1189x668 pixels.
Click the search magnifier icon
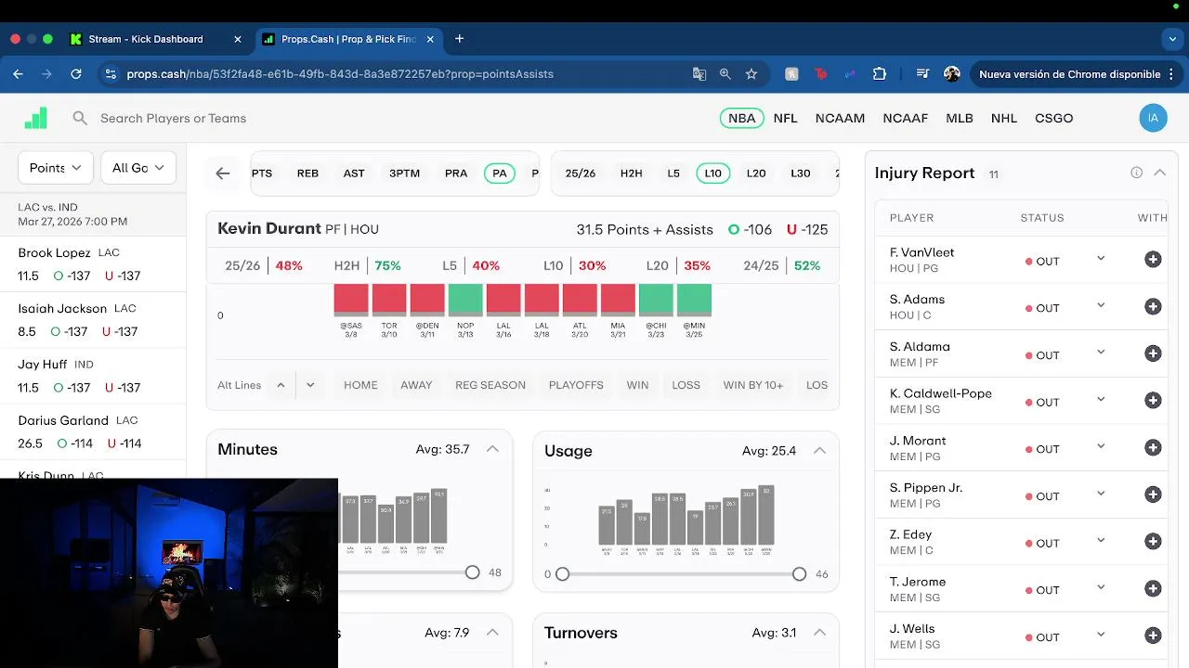click(x=80, y=118)
